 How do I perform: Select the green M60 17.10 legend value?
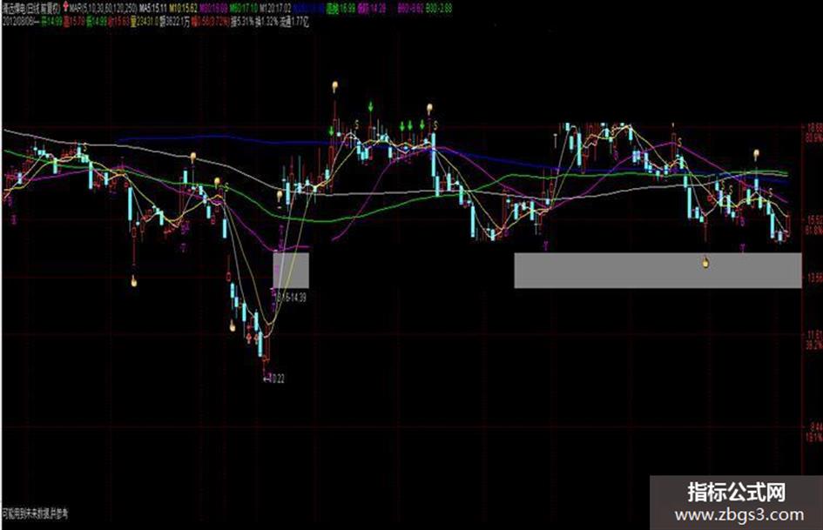point(244,8)
